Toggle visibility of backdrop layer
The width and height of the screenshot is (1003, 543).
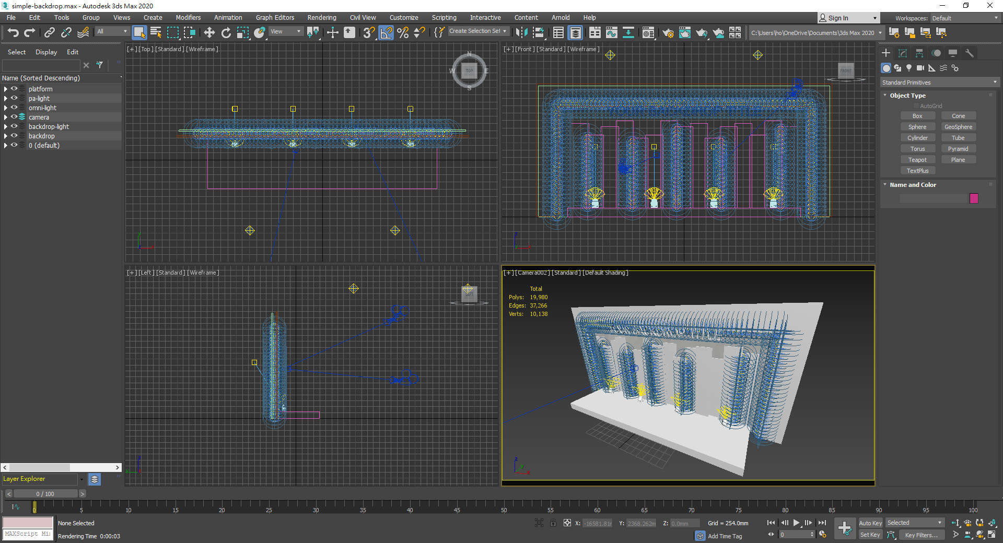[14, 136]
